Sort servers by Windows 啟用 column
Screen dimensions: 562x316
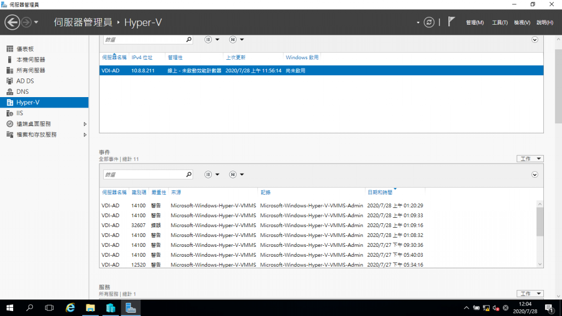point(302,57)
